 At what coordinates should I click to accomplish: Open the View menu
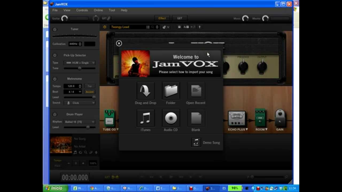coord(67,10)
